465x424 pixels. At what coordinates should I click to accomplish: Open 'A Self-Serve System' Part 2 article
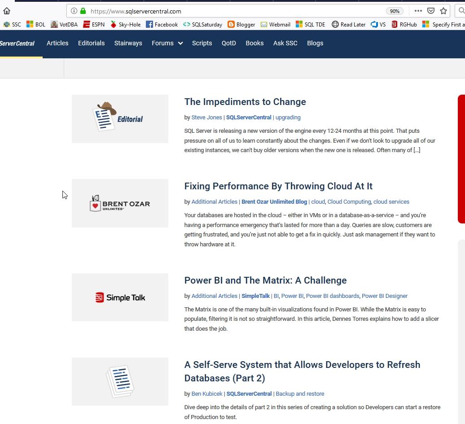(302, 371)
